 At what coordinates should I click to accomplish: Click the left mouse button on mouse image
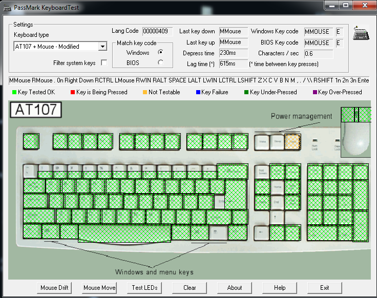[x=348, y=115]
